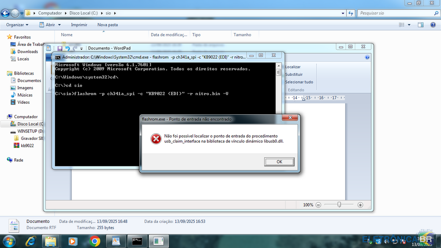
Task: Click Nova pasta in Explorer toolbar
Action: 107,25
